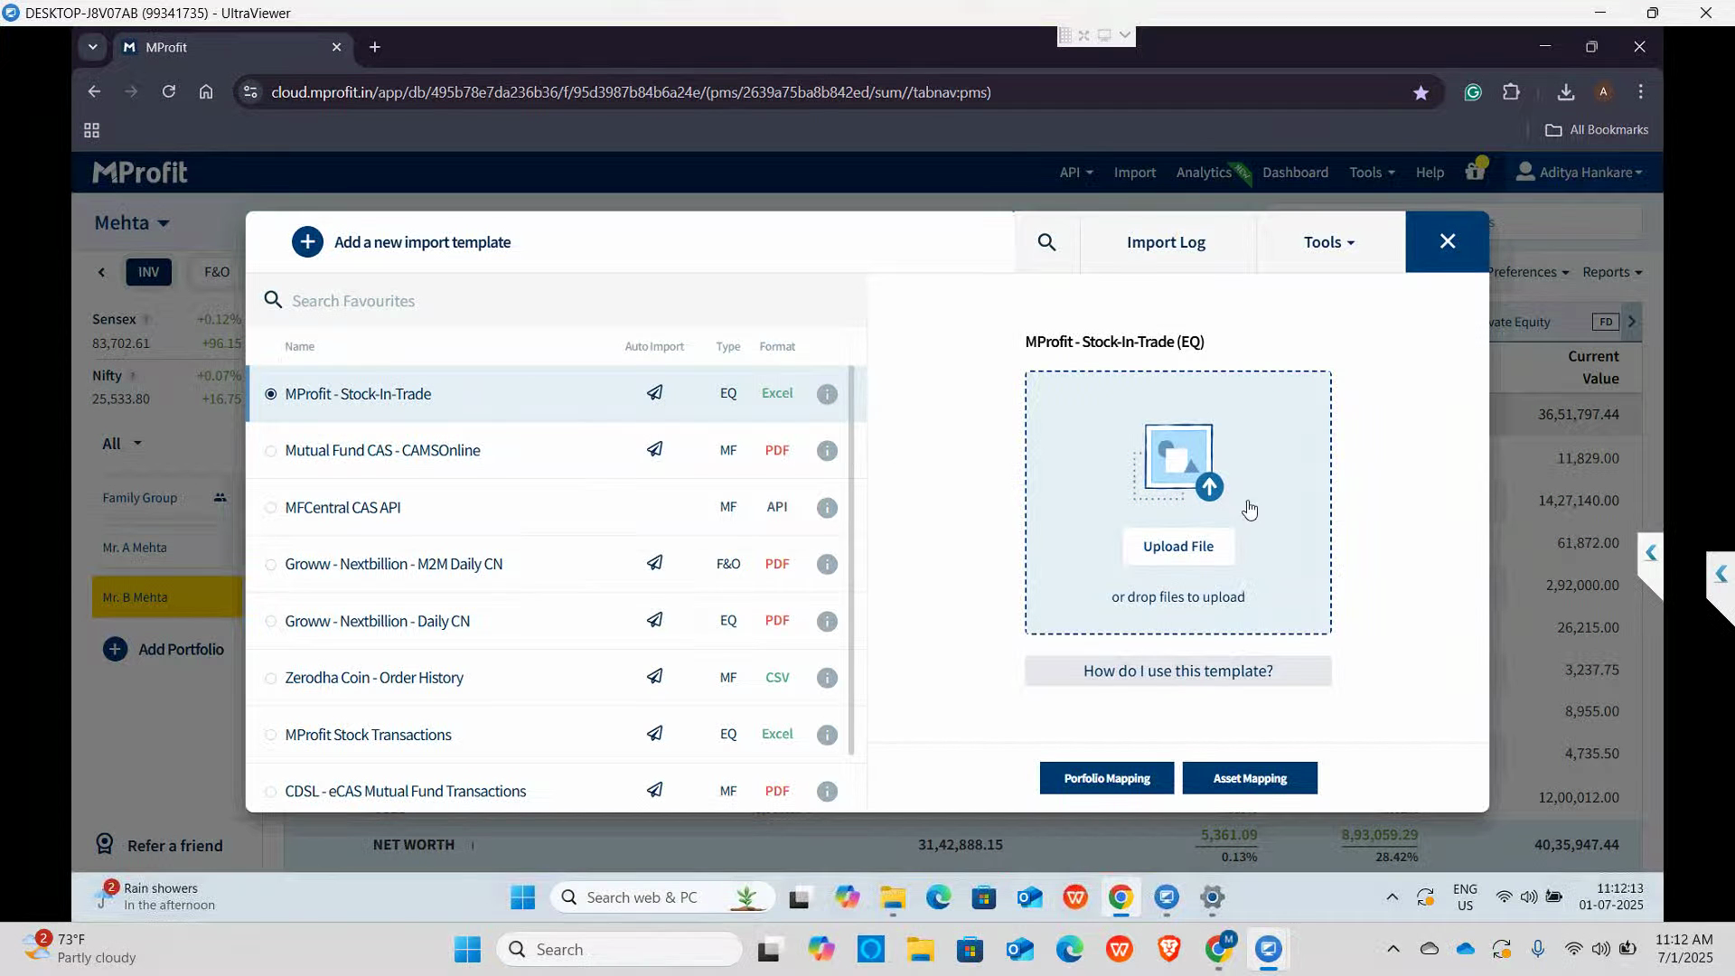Switch to the INV tab

148,272
